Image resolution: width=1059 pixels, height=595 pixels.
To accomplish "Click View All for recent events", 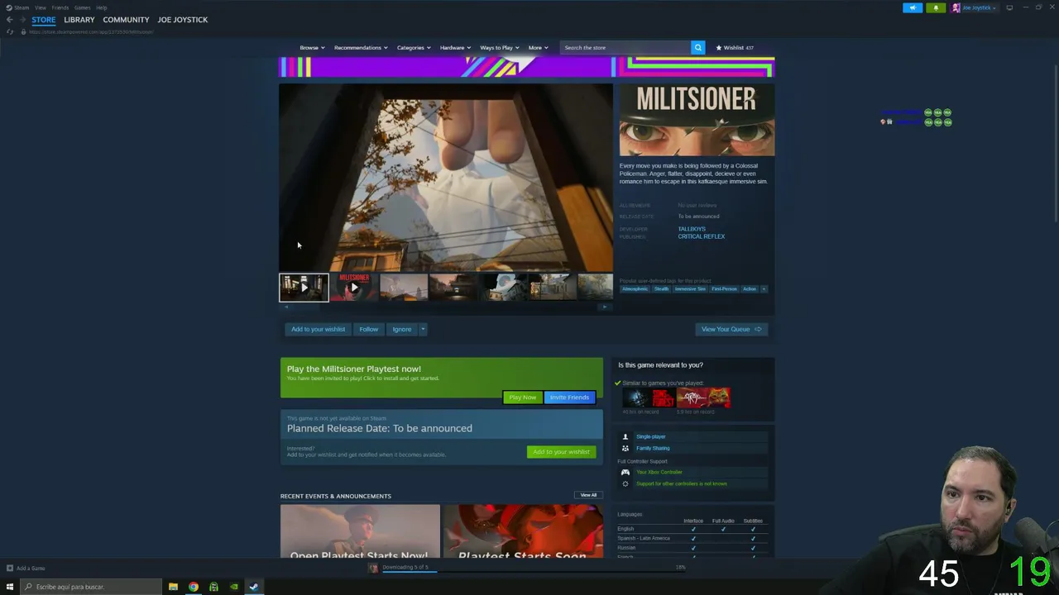I will [x=588, y=495].
